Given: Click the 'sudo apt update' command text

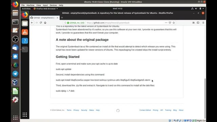Looking at the screenshot, I should 63,69.
